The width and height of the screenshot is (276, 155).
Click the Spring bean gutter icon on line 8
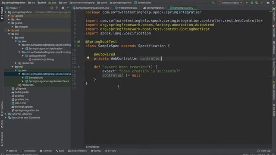pos(78,42)
